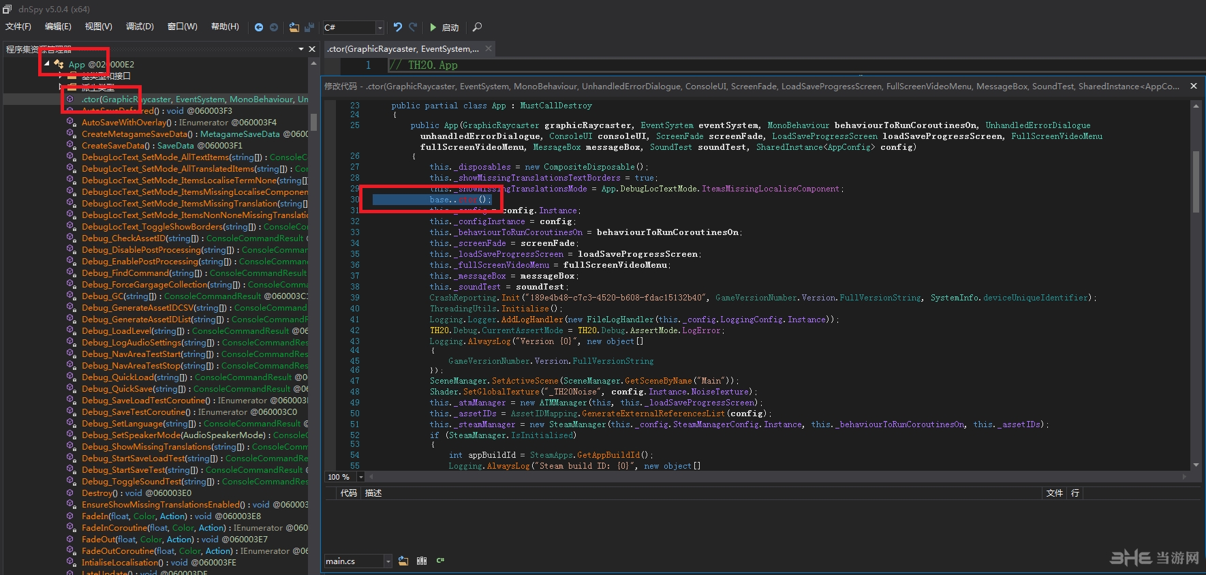Start debugging with the green 启动 button
Image resolution: width=1206 pixels, height=575 pixels.
click(x=444, y=27)
